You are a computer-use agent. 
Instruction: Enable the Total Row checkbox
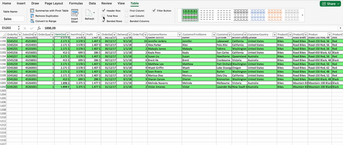point(103,16)
